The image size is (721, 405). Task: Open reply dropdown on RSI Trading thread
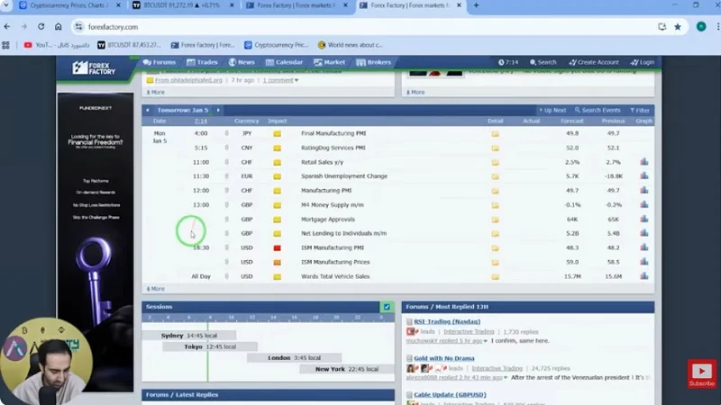point(486,341)
